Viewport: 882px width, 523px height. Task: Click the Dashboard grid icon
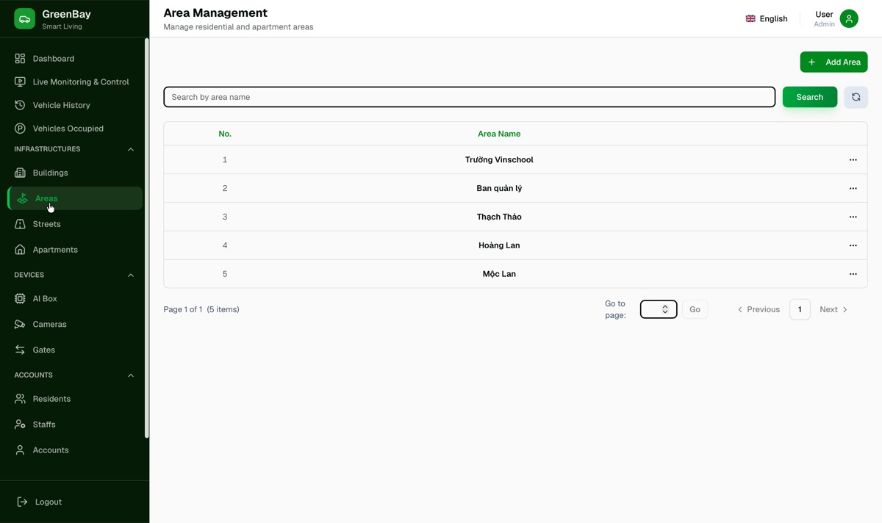point(20,58)
